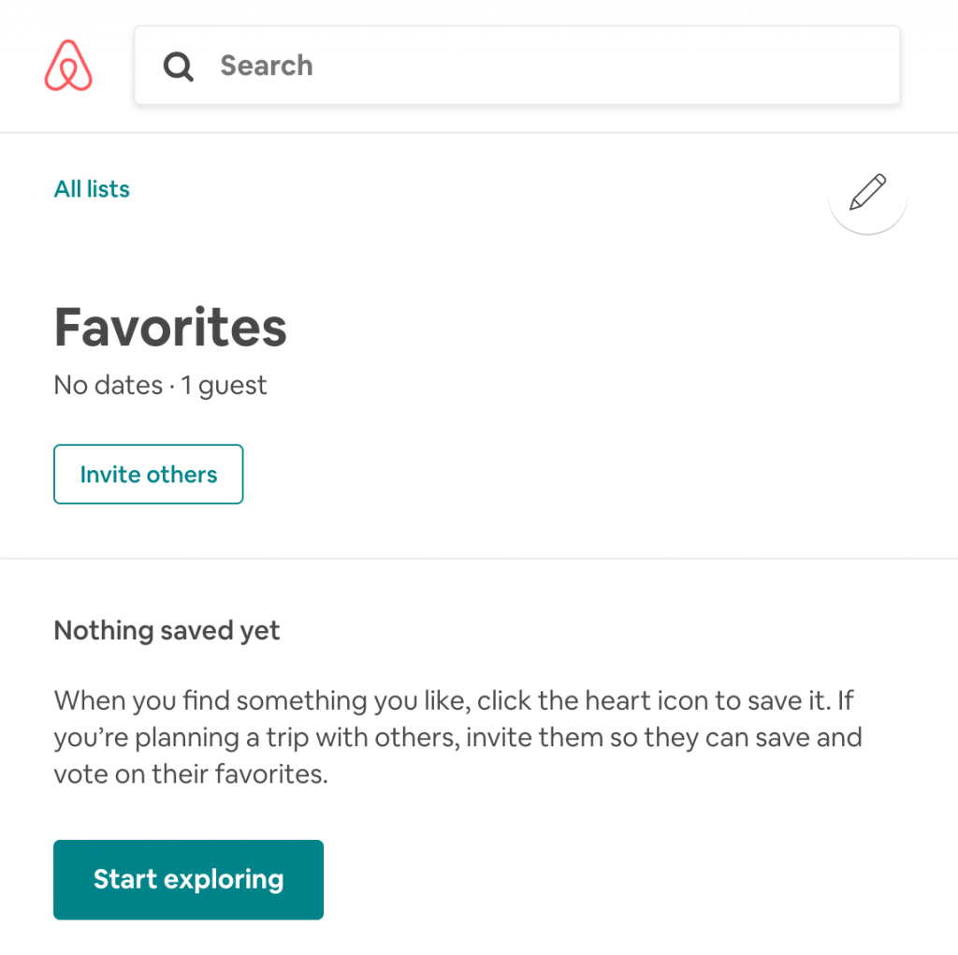Click the empty area of the search bar
The image size is (958, 955).
click(x=605, y=66)
